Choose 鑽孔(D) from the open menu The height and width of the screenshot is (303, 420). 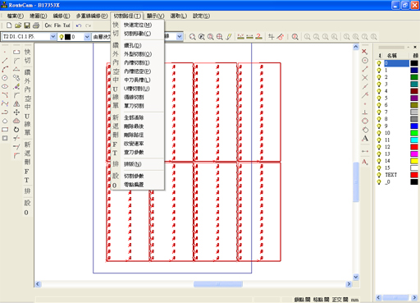click(x=133, y=45)
